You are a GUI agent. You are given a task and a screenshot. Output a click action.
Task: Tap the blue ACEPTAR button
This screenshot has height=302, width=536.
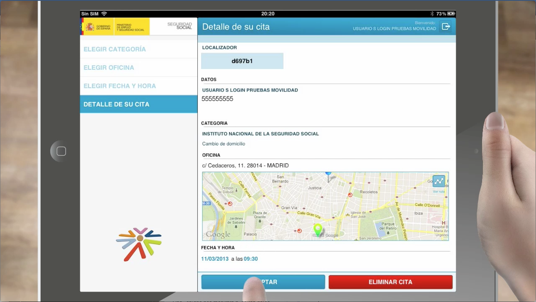[x=263, y=282]
